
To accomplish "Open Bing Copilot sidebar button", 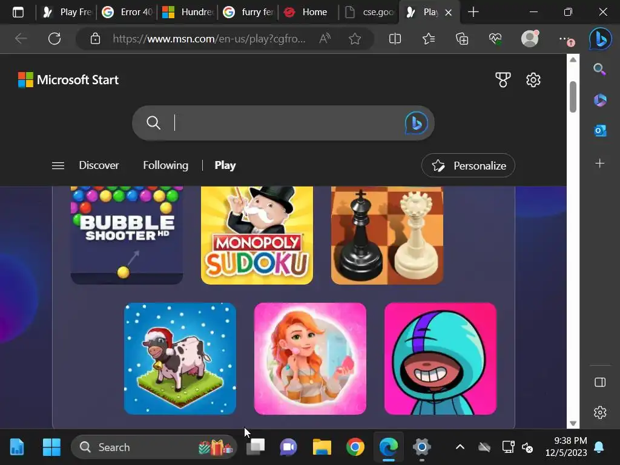I will pyautogui.click(x=600, y=39).
